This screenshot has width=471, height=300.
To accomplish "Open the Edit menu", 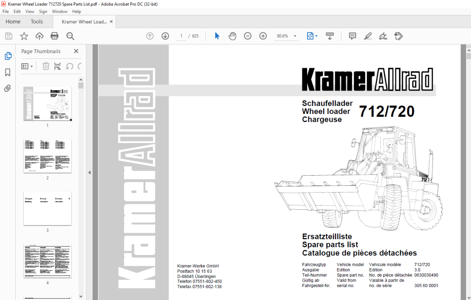I will tap(17, 11).
